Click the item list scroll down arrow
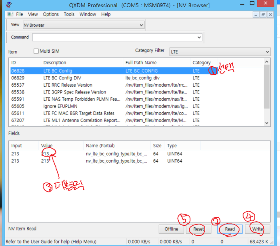 pos(267,123)
